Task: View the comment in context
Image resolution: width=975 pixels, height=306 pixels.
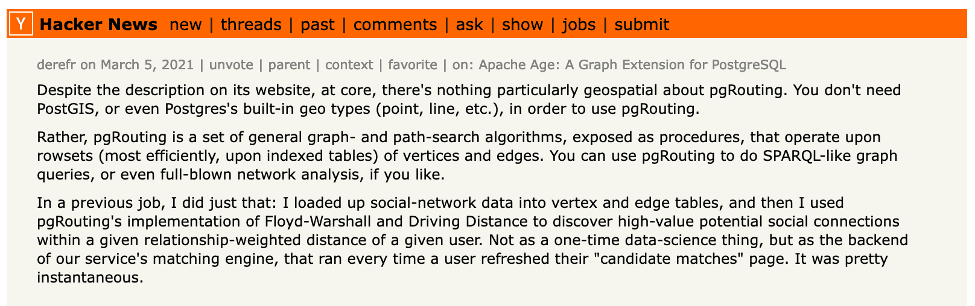Action: click(x=349, y=65)
